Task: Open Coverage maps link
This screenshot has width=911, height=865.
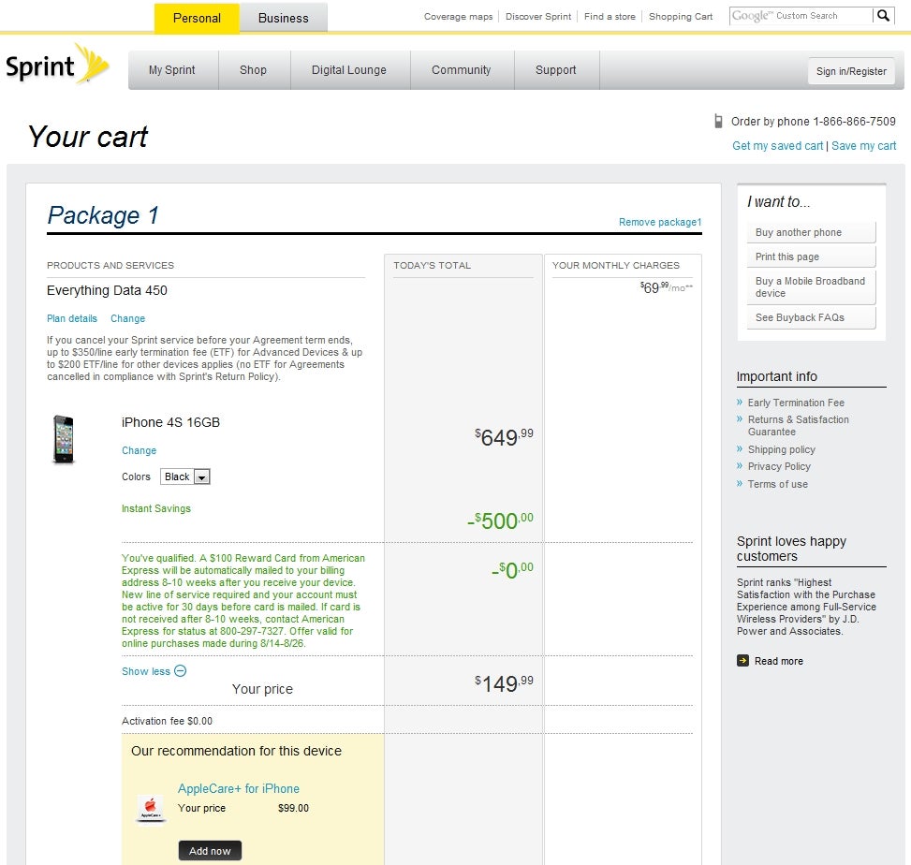Action: coord(459,16)
